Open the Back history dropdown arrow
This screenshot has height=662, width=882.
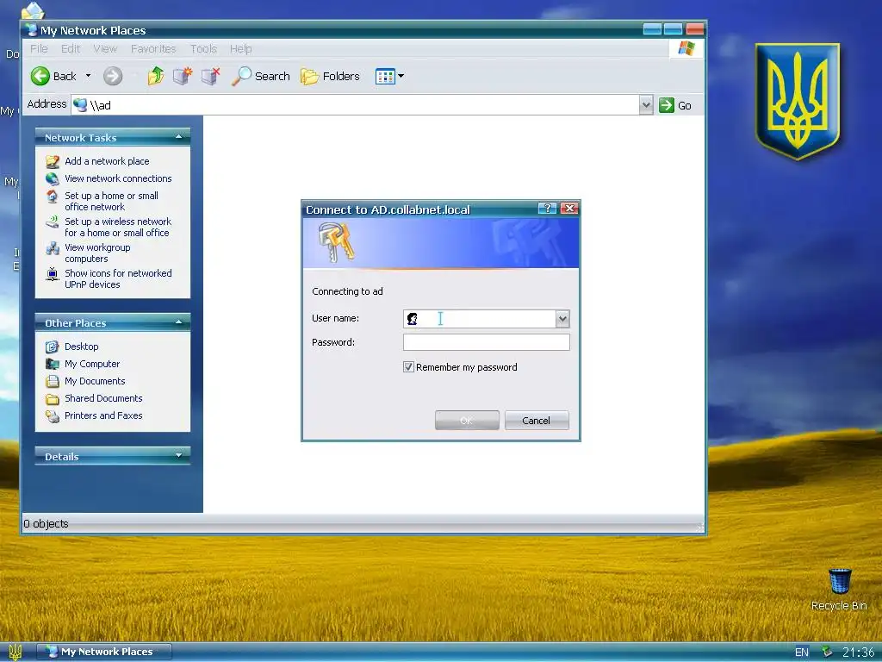tap(89, 76)
